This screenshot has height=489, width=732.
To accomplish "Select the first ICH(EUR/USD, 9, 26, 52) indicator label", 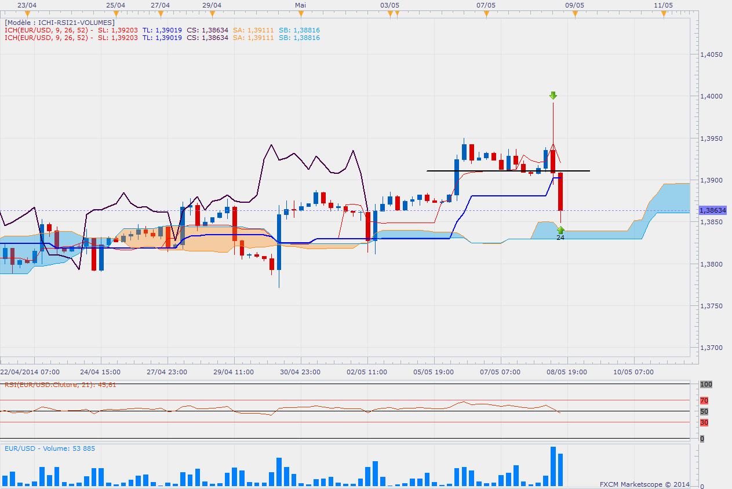I will click(46, 30).
